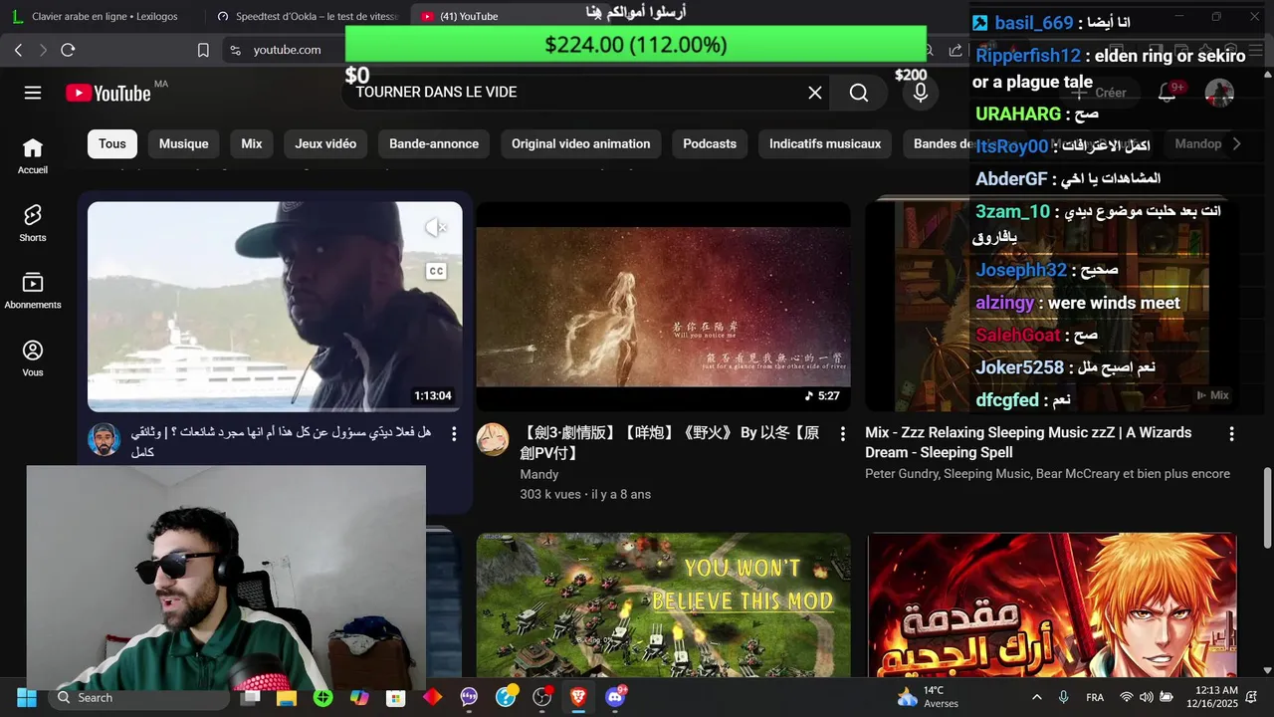This screenshot has height=717, width=1274.
Task: Click the magnifier search button
Action: [x=859, y=93]
